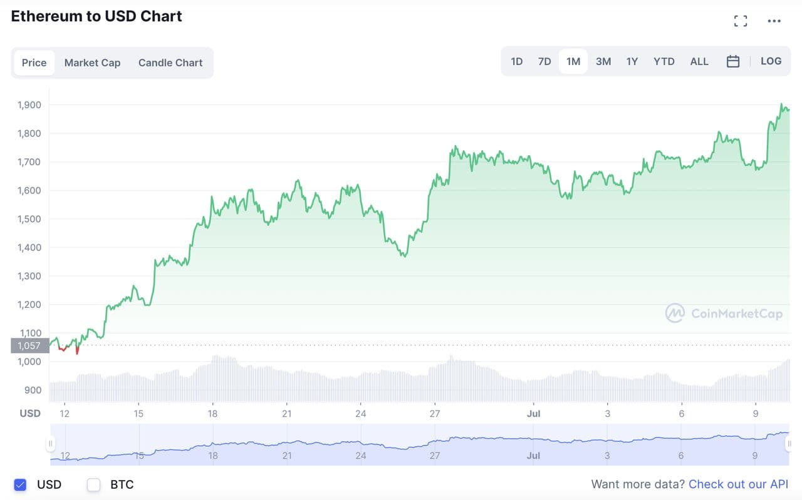Set the time range to 7D
Screen dimensions: 802x500
[x=544, y=61]
